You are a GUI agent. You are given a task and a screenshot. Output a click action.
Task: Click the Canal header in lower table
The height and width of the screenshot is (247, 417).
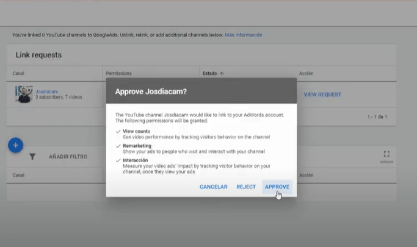pyautogui.click(x=18, y=175)
